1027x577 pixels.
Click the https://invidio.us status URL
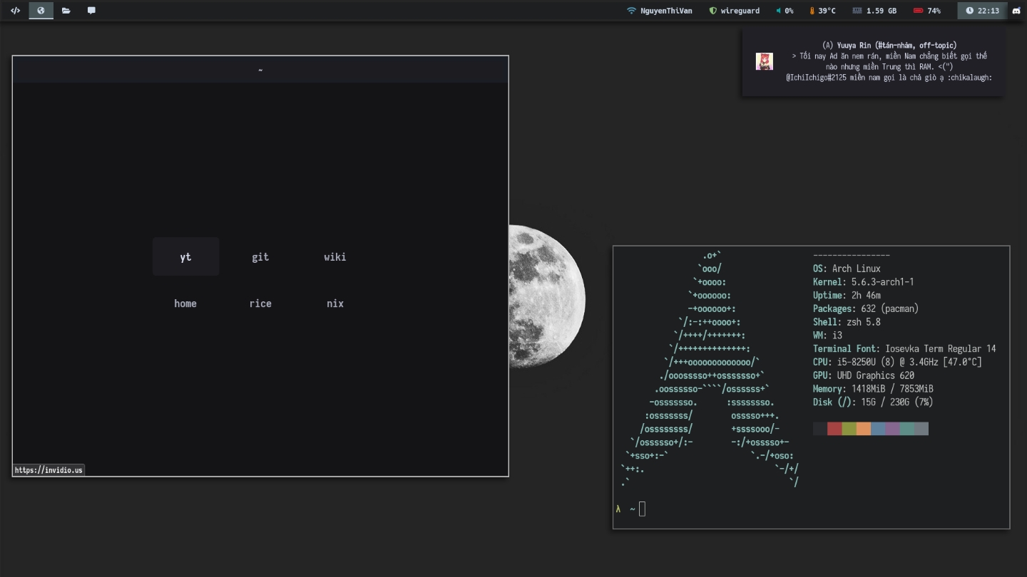tap(48, 470)
